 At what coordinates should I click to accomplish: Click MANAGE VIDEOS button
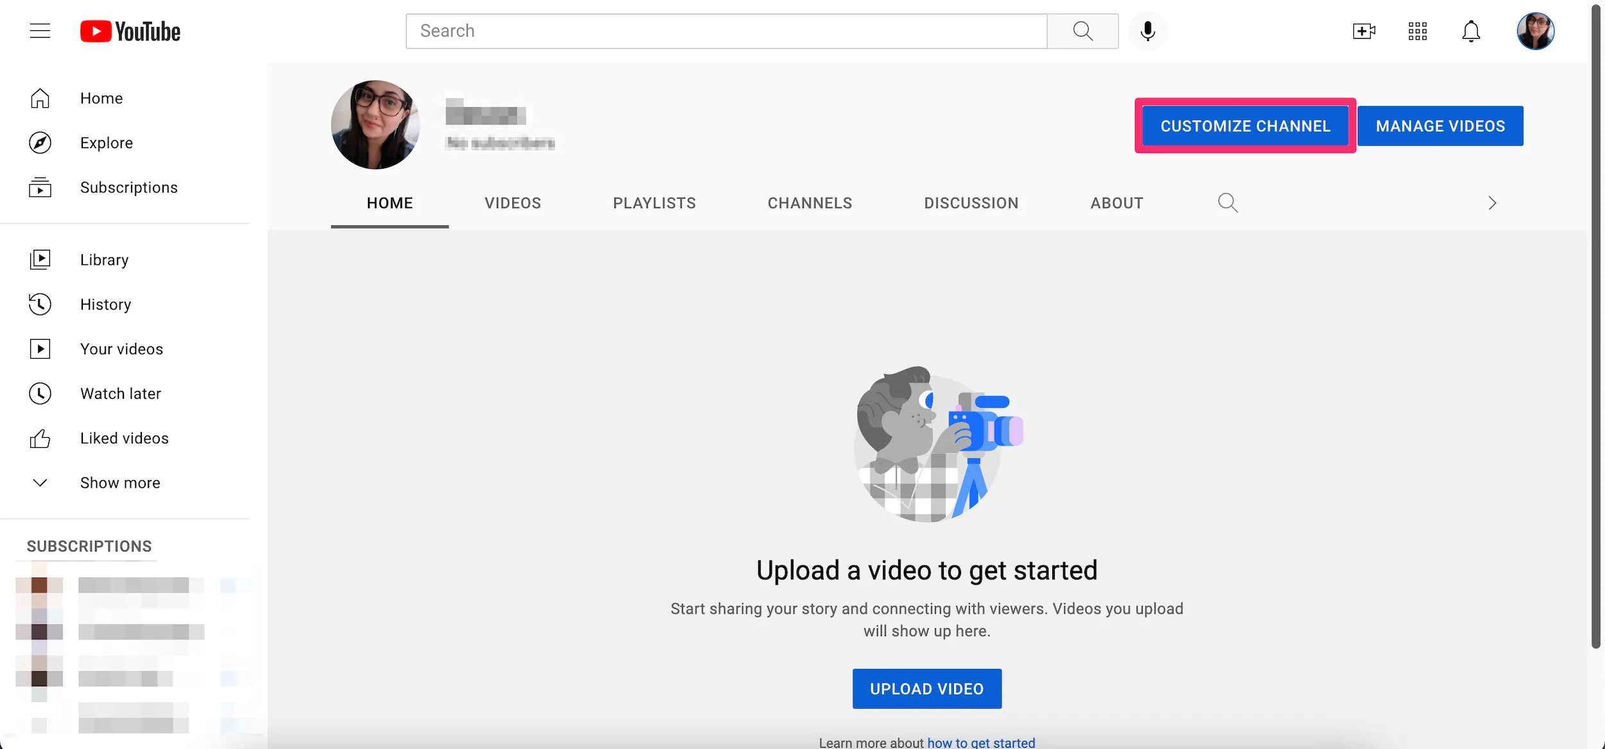click(1440, 125)
